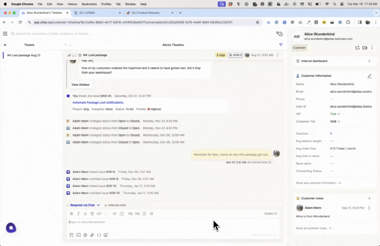This screenshot has height=246, width=380.
Task: Open the emoji picker in reply box
Action: coord(106,235)
